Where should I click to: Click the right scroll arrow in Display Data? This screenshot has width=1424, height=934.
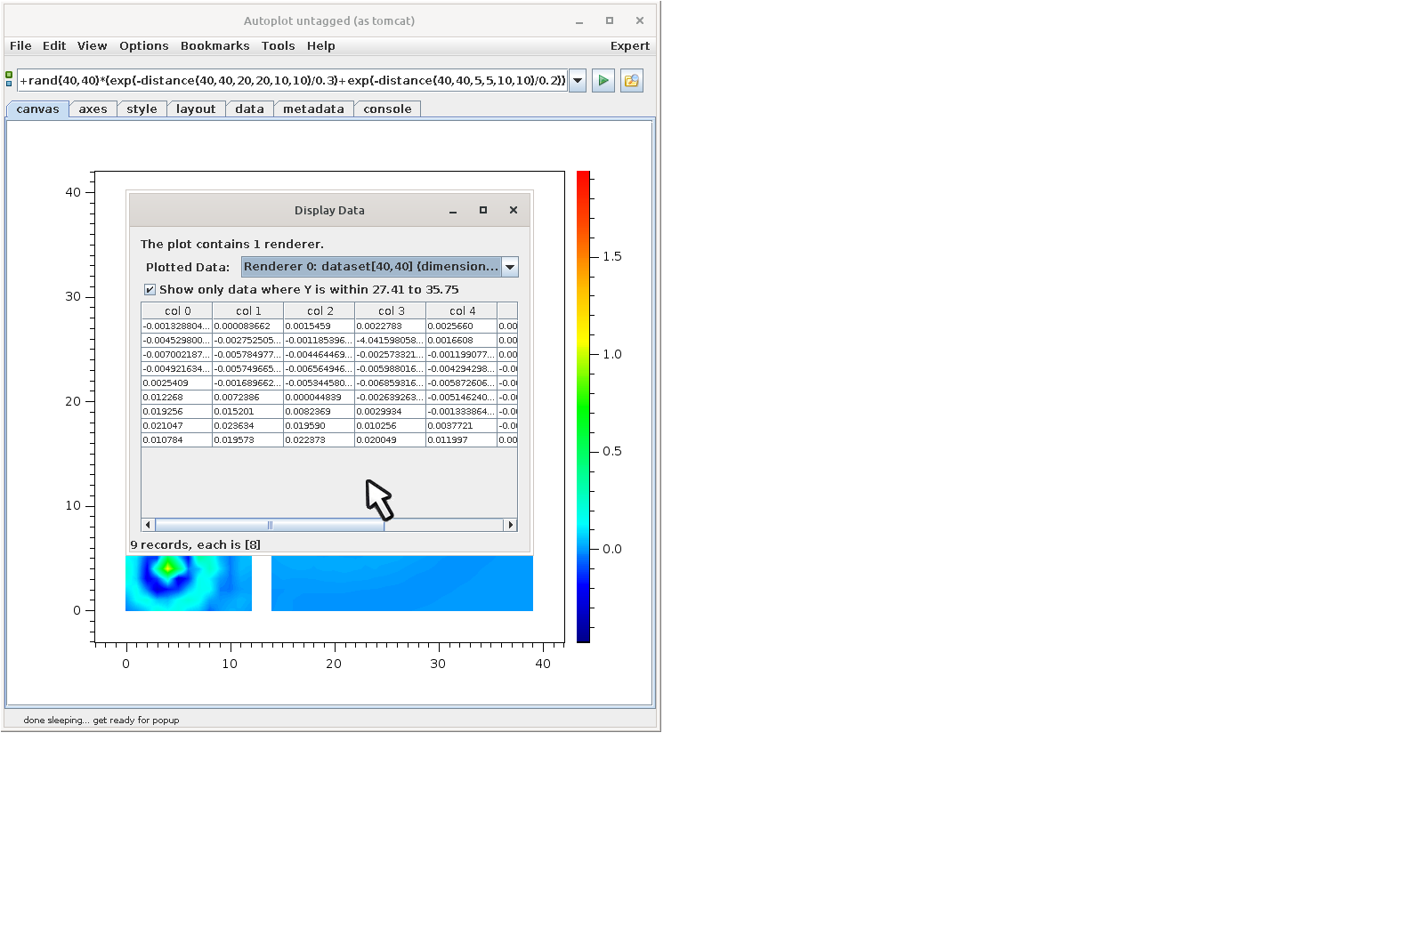pos(511,525)
